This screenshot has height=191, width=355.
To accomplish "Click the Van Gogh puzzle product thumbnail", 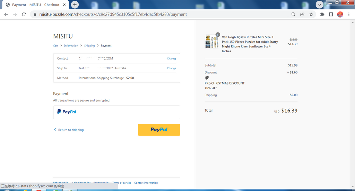I will [x=212, y=42].
